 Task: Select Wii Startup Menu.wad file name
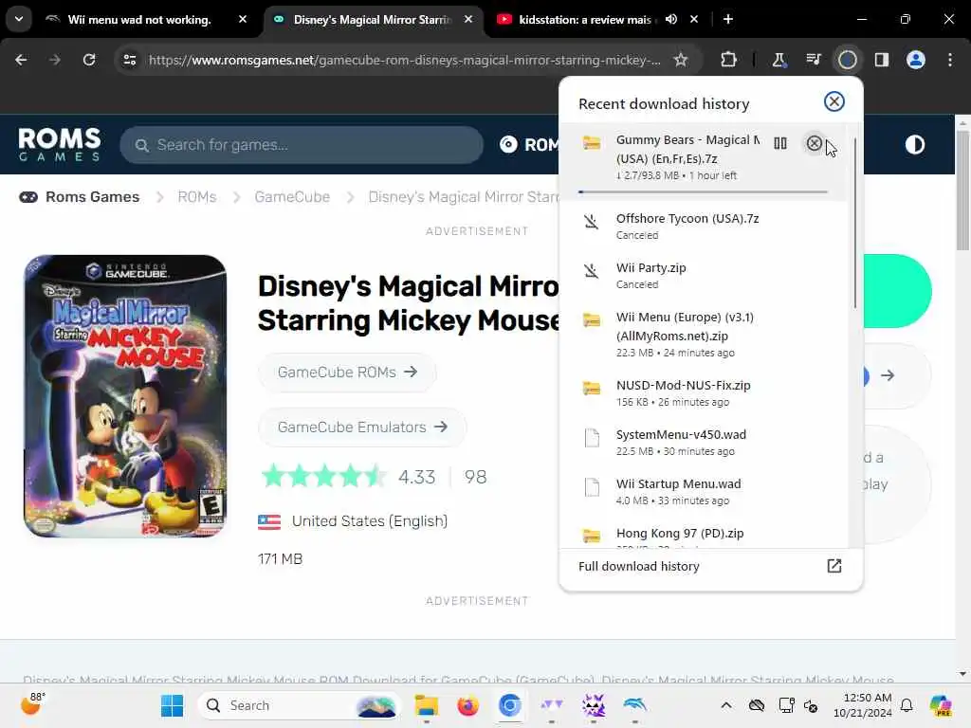click(678, 484)
